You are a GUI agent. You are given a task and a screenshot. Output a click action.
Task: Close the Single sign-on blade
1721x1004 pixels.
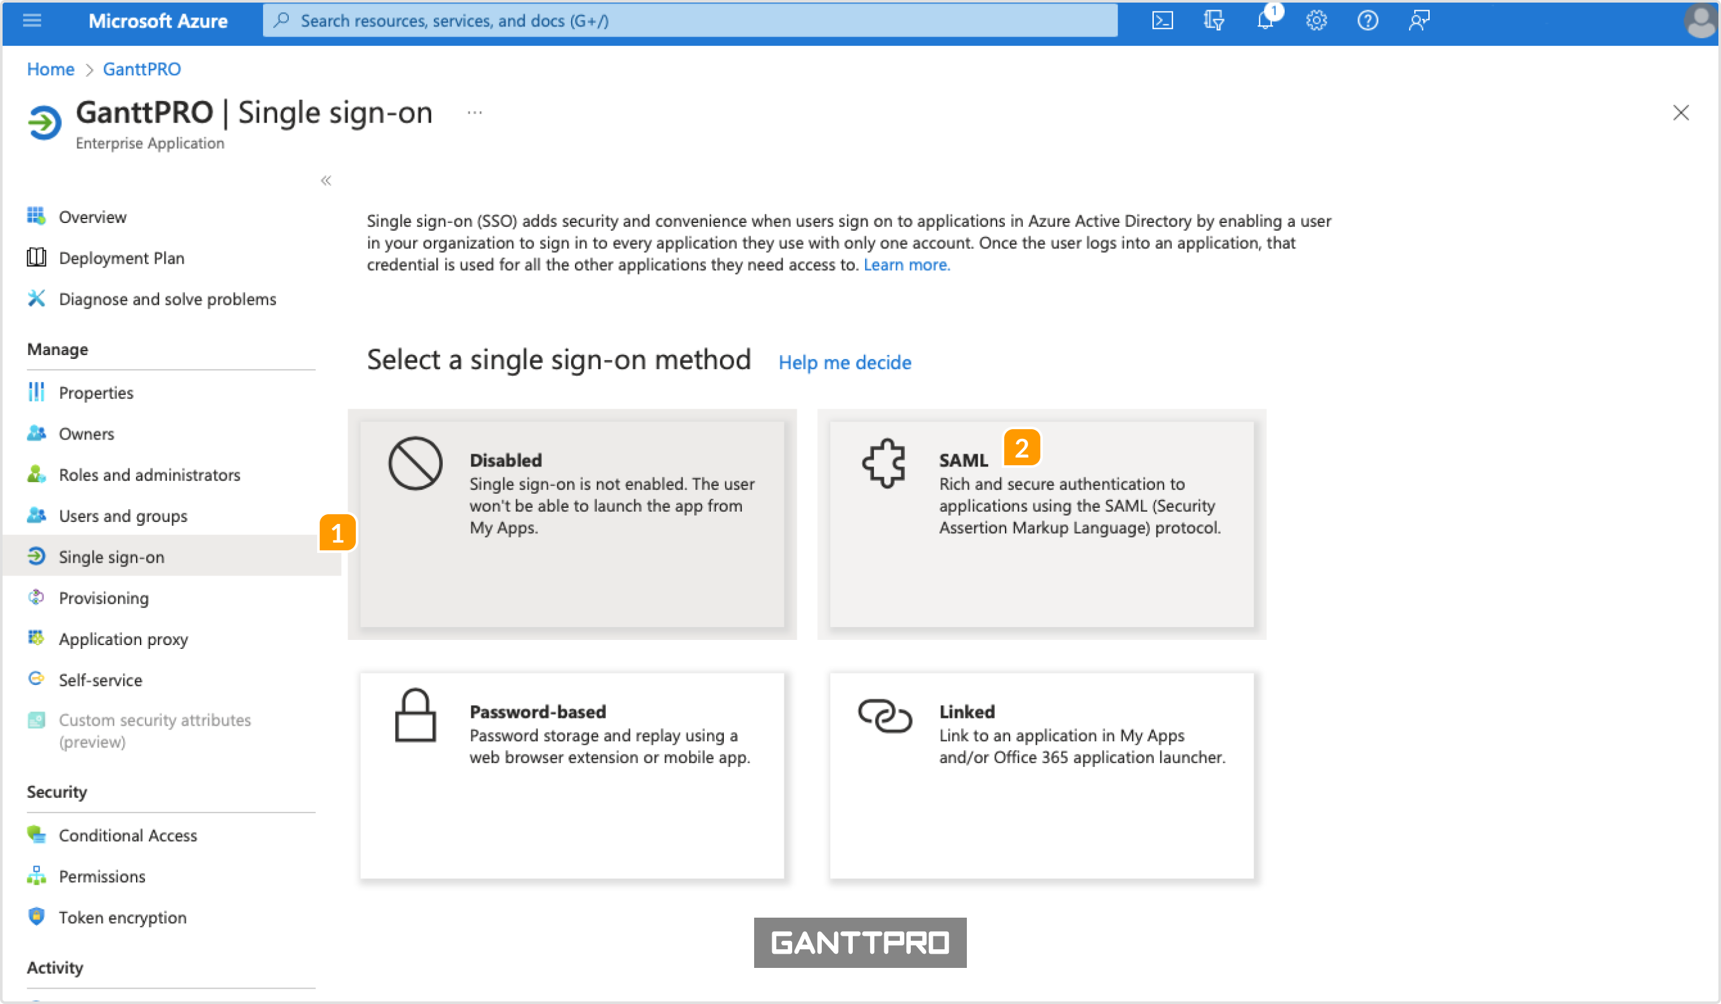[1682, 113]
